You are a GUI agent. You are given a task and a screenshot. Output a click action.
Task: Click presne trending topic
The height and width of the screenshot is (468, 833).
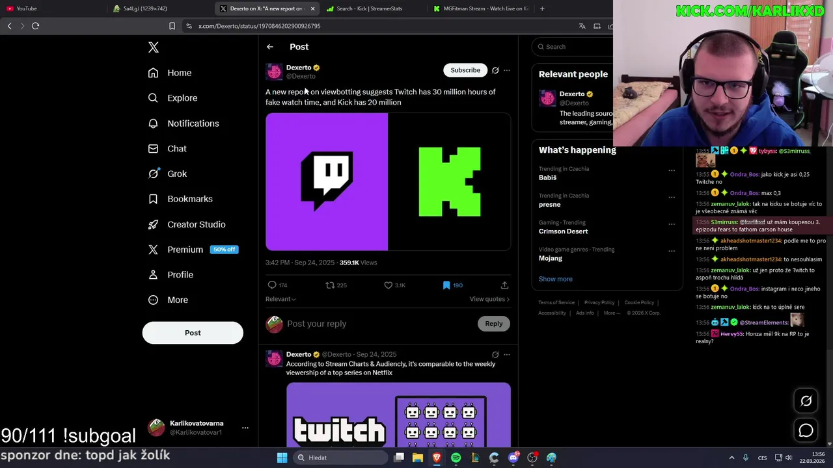(549, 205)
